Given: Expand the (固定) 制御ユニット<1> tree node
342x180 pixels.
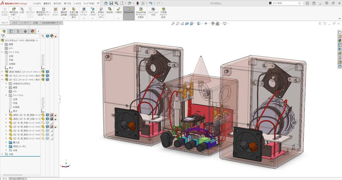Looking at the screenshot, I should click(2, 72).
